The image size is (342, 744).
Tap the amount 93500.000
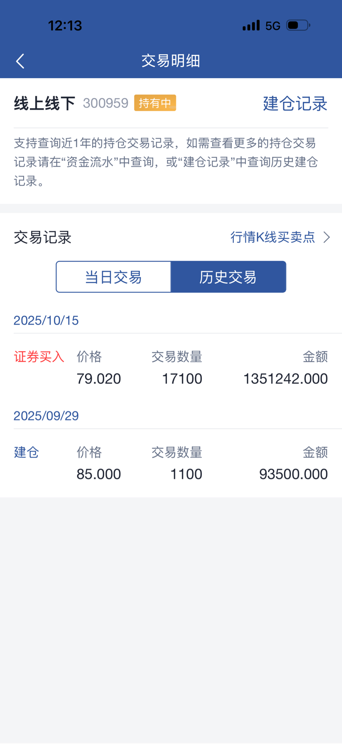click(x=293, y=474)
